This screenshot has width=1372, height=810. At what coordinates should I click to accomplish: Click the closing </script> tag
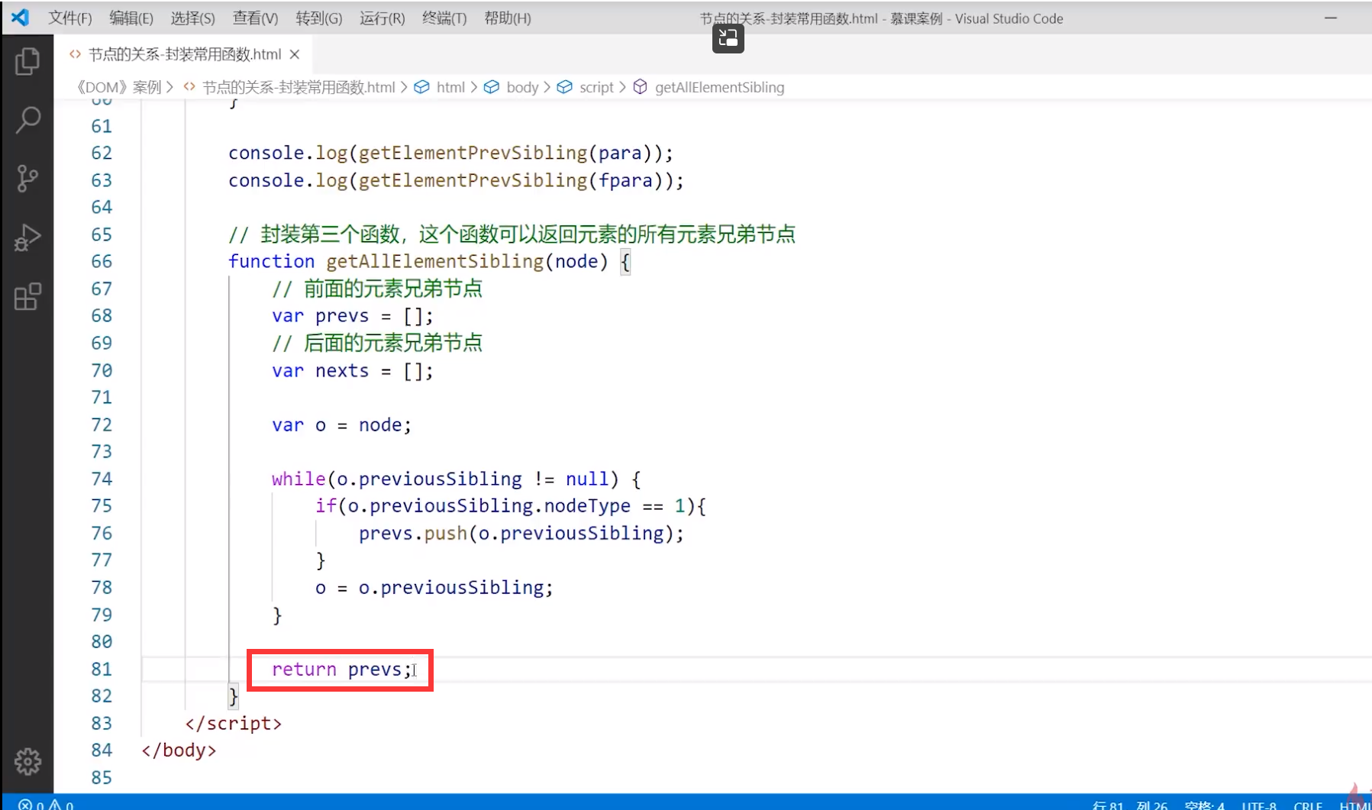coord(233,723)
